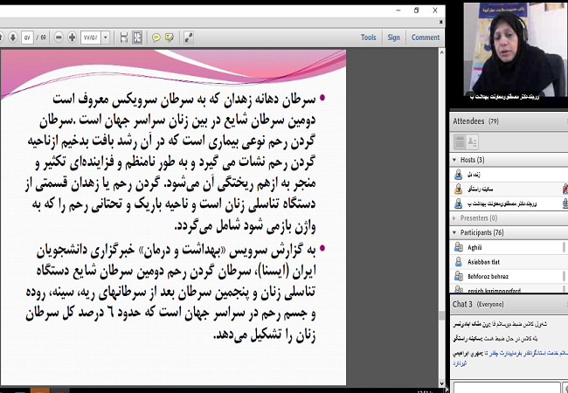Collapse the Participants (76) group
The width and height of the screenshot is (568, 393).
point(454,232)
